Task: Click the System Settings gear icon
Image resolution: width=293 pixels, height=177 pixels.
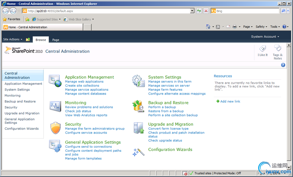Action: click(x=138, y=81)
